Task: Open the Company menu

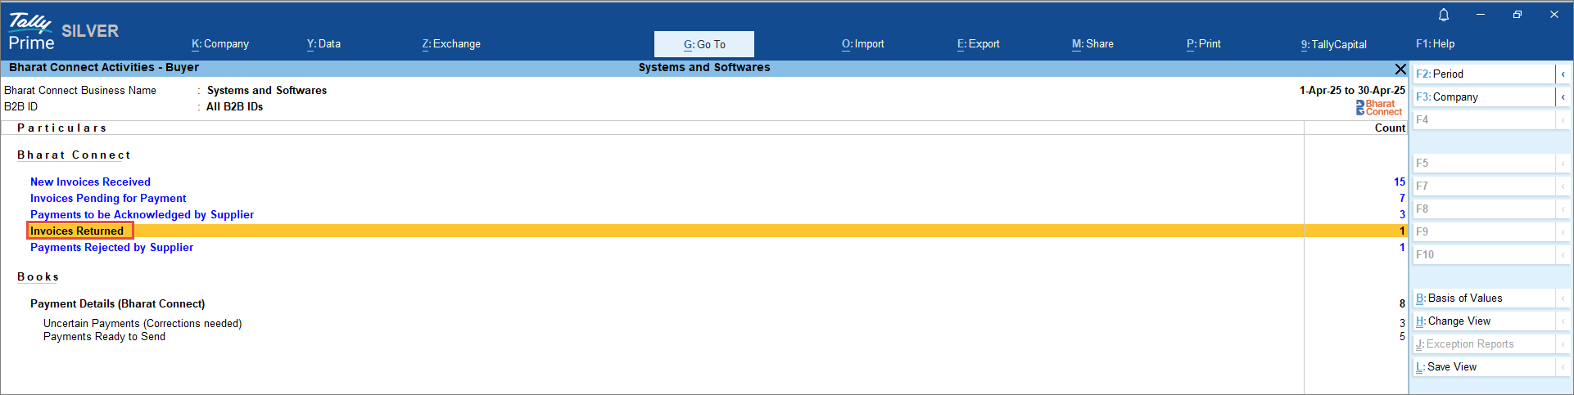Action: coord(220,44)
